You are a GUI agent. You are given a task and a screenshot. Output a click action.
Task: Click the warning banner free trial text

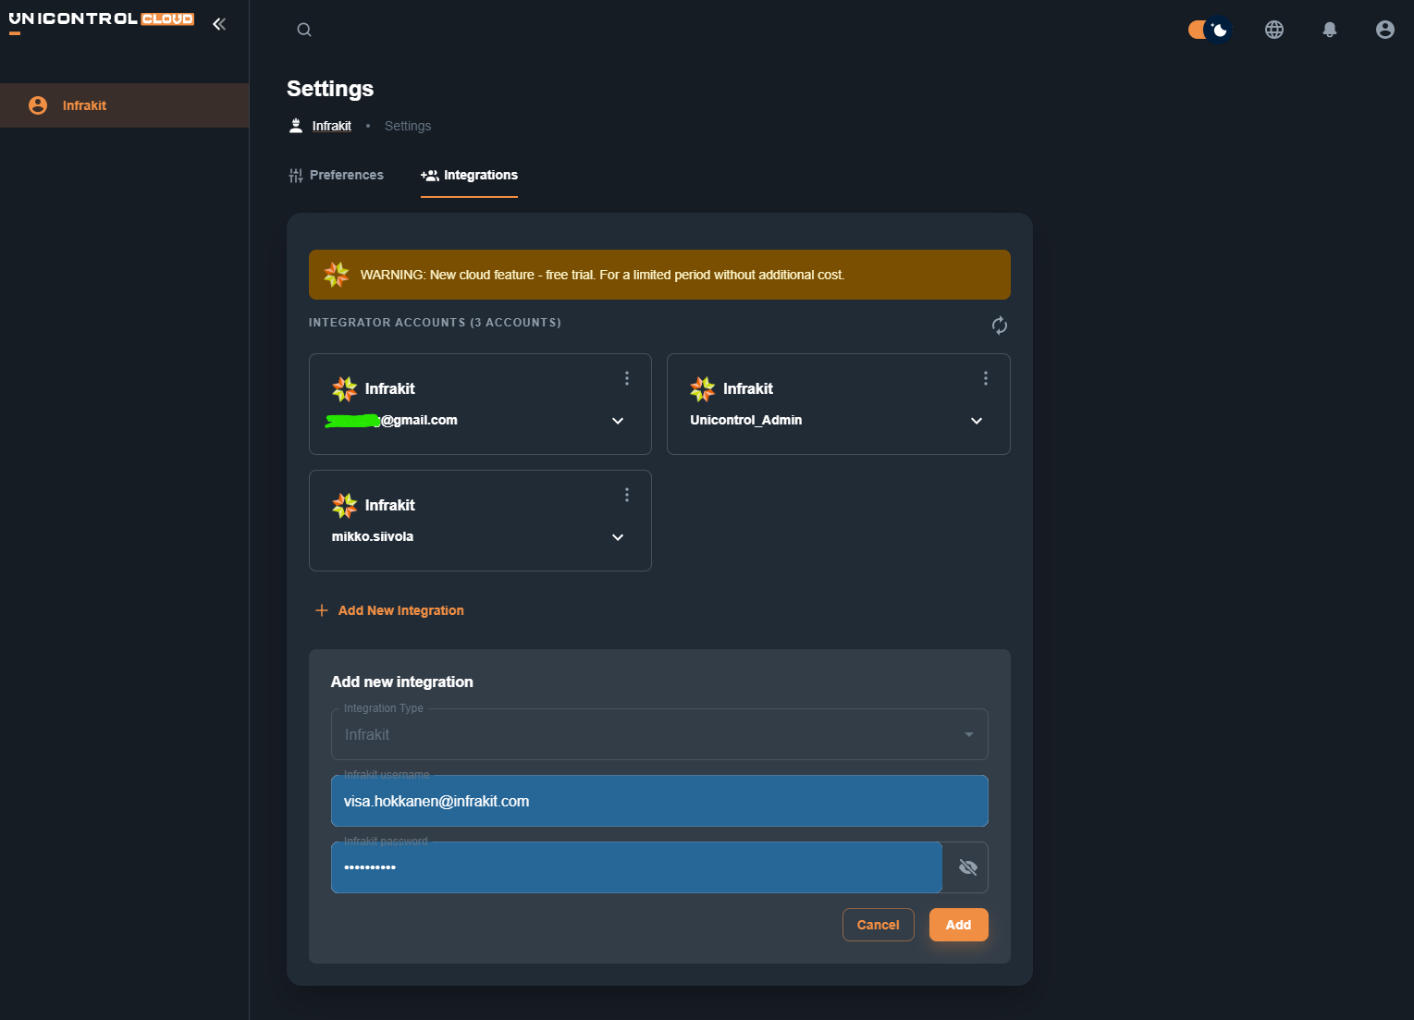603,275
